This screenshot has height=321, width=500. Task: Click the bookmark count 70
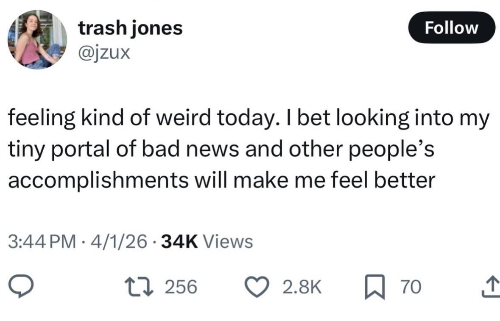pos(411,288)
